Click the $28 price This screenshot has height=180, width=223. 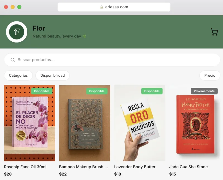[x=8, y=174]
